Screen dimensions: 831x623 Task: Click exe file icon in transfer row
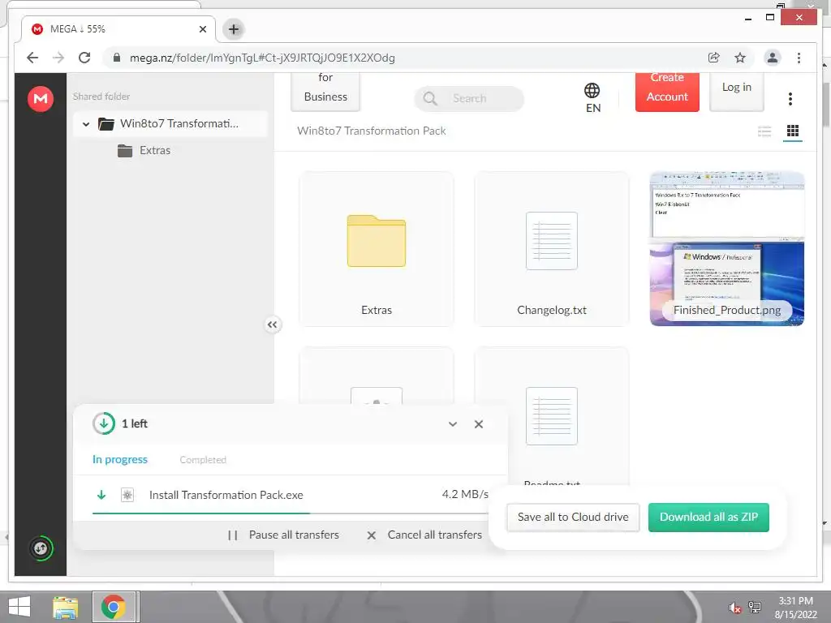127,495
